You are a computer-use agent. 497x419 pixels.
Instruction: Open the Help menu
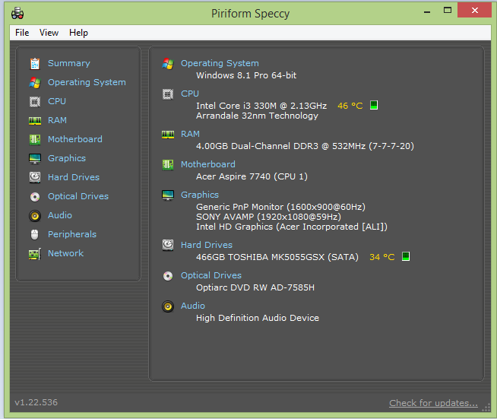pyautogui.click(x=78, y=33)
